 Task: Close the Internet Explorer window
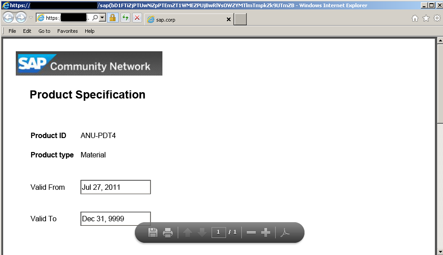[x=439, y=5]
